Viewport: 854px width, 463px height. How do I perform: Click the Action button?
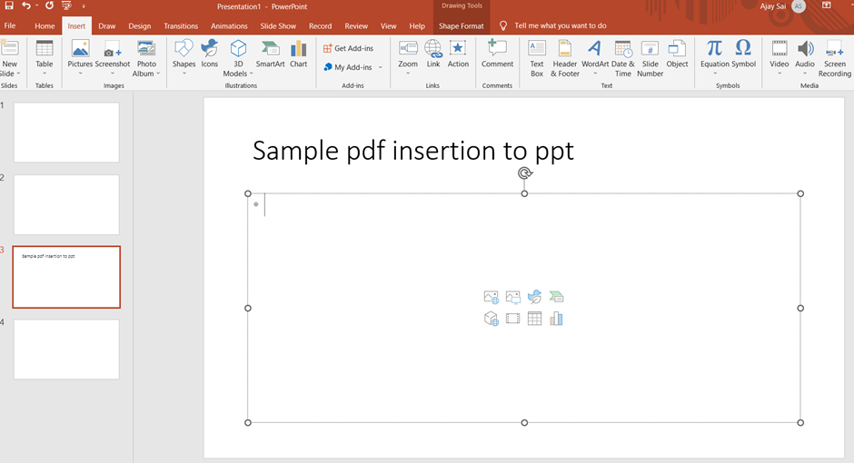pos(458,54)
